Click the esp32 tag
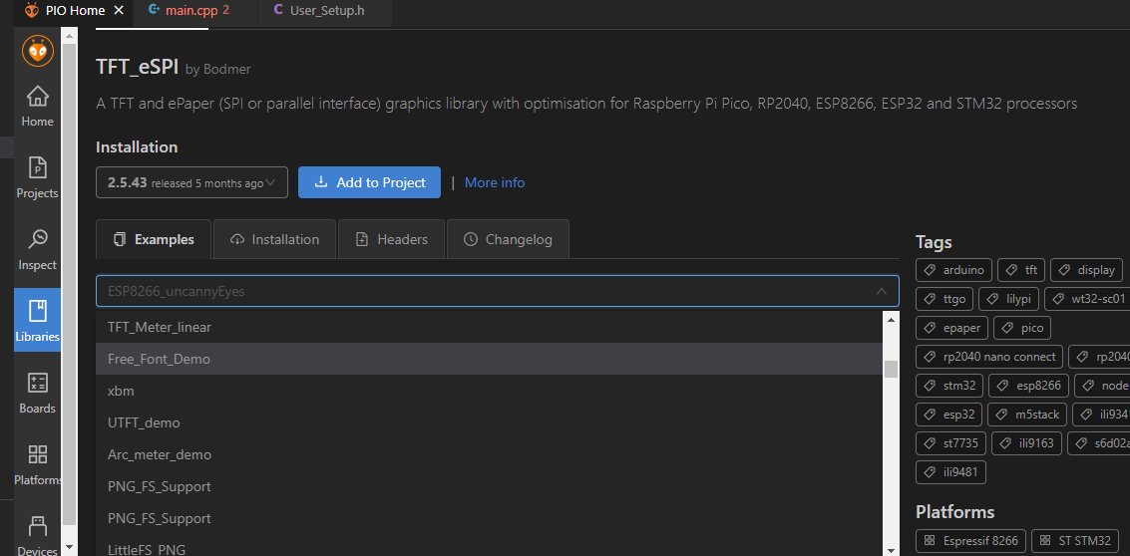 coord(949,415)
